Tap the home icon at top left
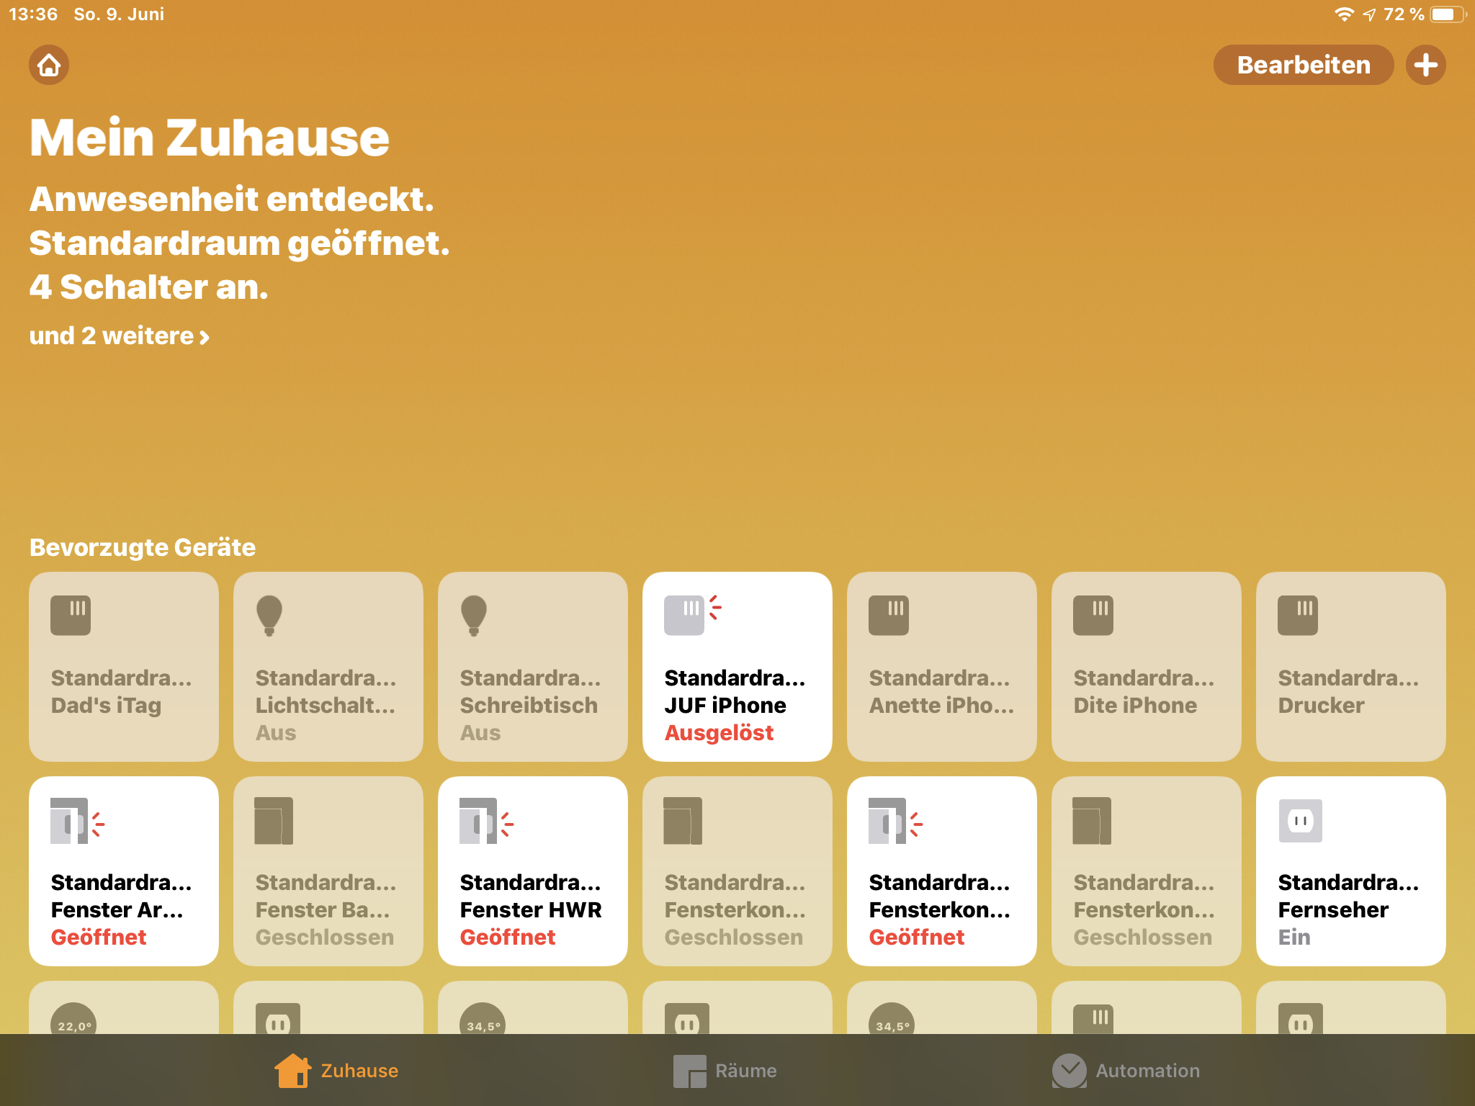Image resolution: width=1475 pixels, height=1106 pixels. coord(49,66)
